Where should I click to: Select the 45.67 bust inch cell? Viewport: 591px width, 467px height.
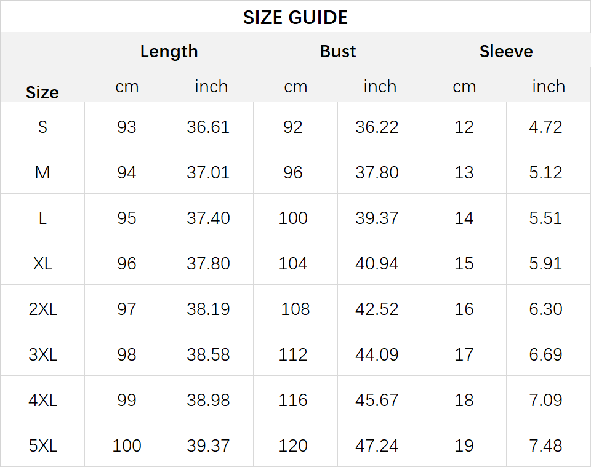coord(377,401)
